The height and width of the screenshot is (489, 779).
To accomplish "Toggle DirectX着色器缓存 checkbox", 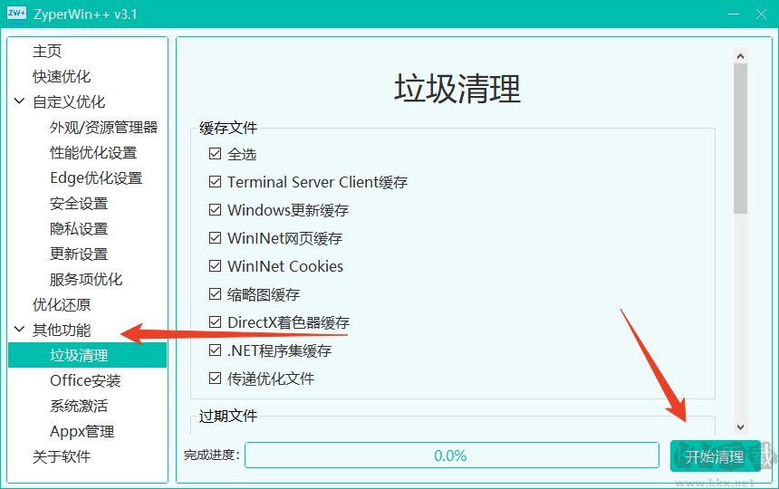I will [215, 322].
